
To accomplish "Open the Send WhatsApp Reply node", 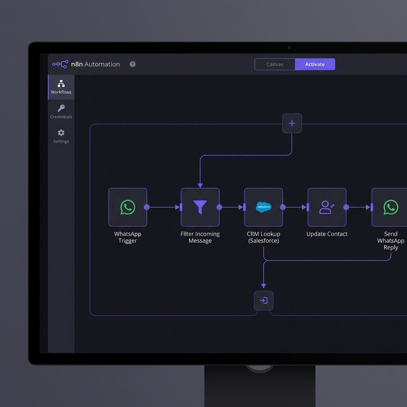I will (390, 207).
